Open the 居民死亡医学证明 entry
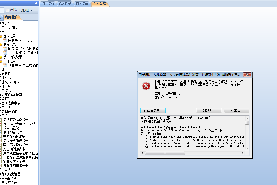This screenshot has height=185, width=277. 20,153
